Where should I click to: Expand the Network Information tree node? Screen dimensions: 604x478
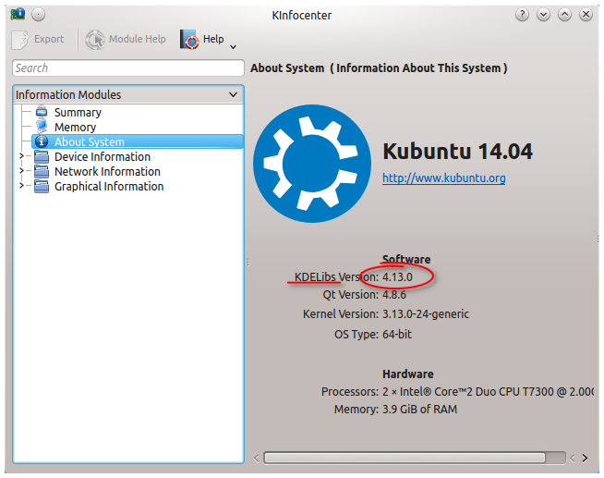coord(22,171)
